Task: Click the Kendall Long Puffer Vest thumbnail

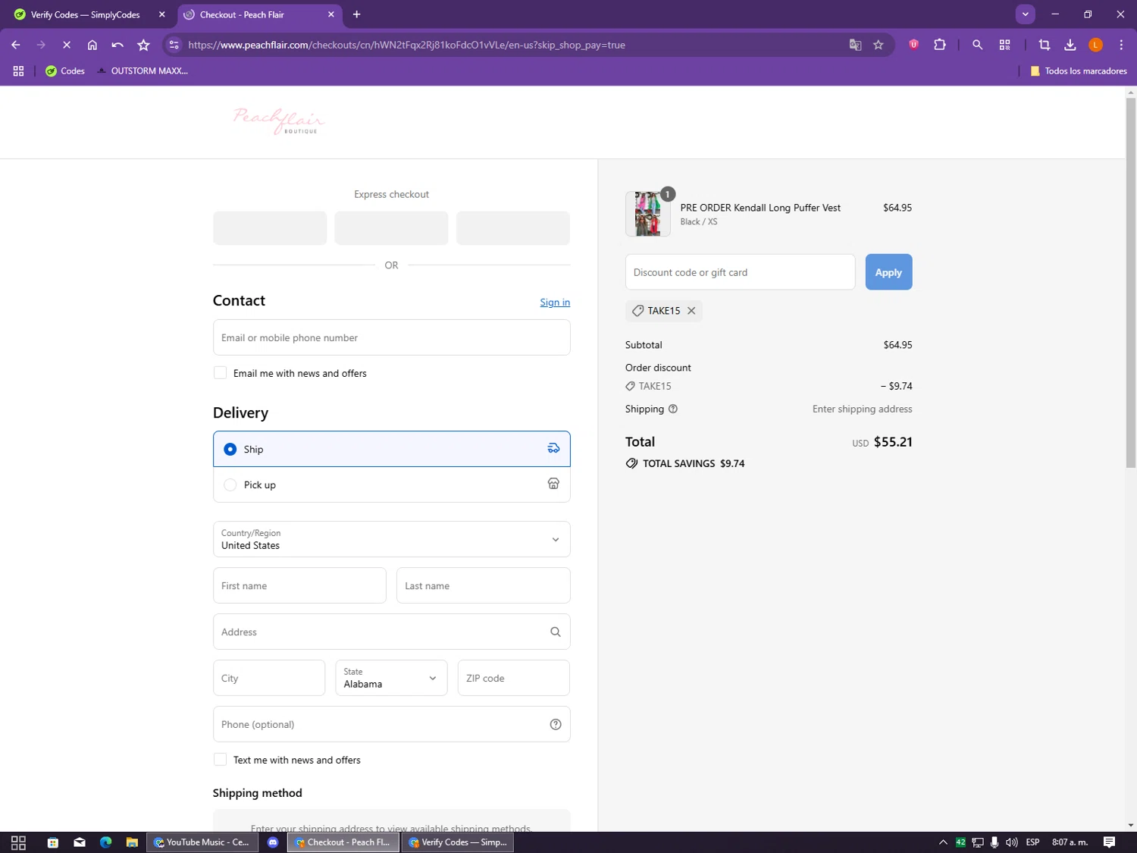Action: [647, 214]
